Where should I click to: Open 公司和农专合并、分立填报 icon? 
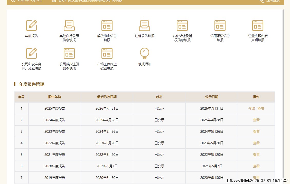tap(31, 53)
